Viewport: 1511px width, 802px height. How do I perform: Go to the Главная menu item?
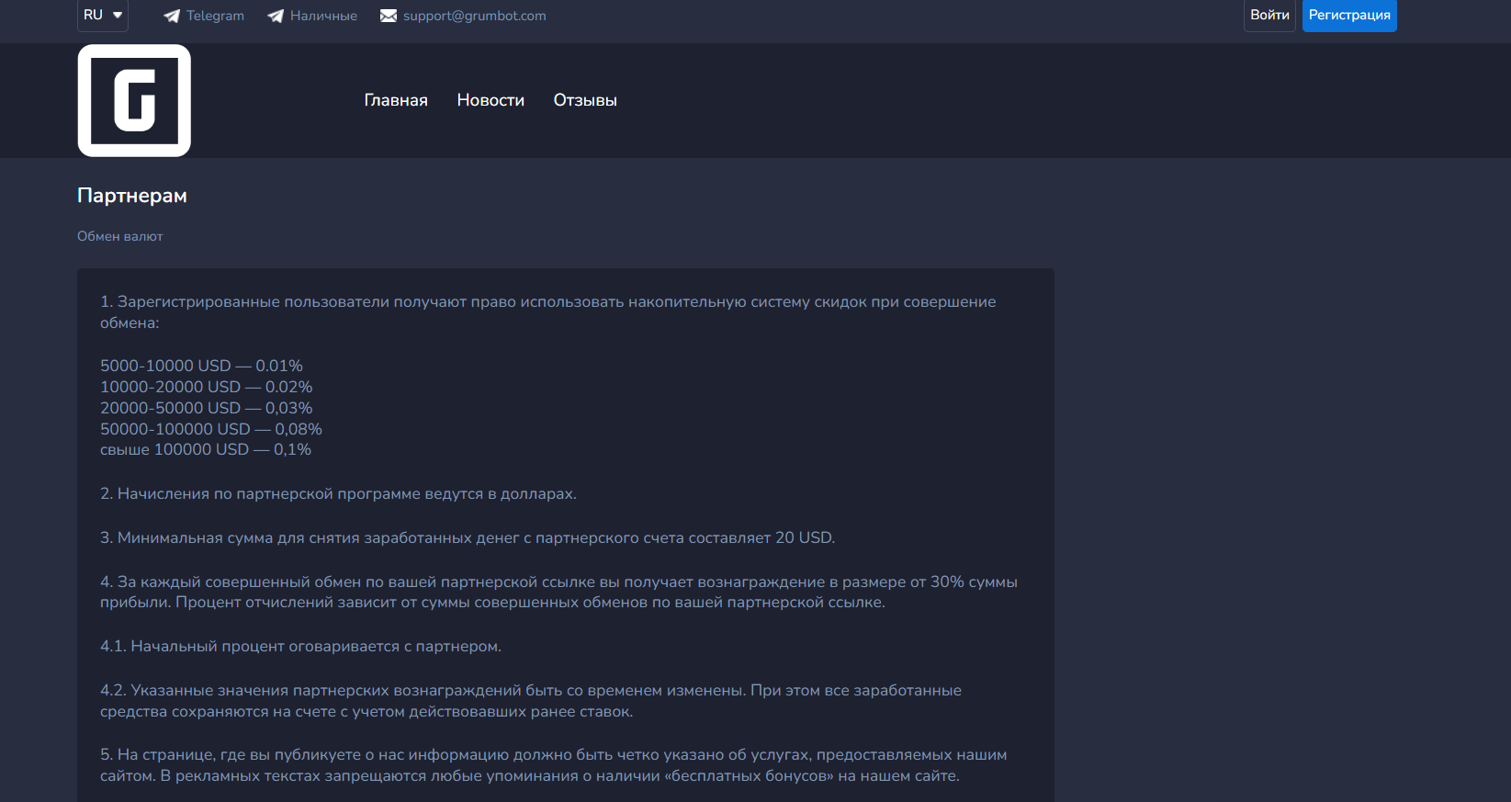396,100
